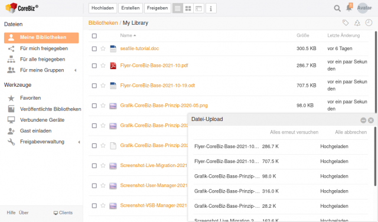The image size is (378, 222).
Task: Open seafile-tutorial.doc file
Action: [x=139, y=48]
